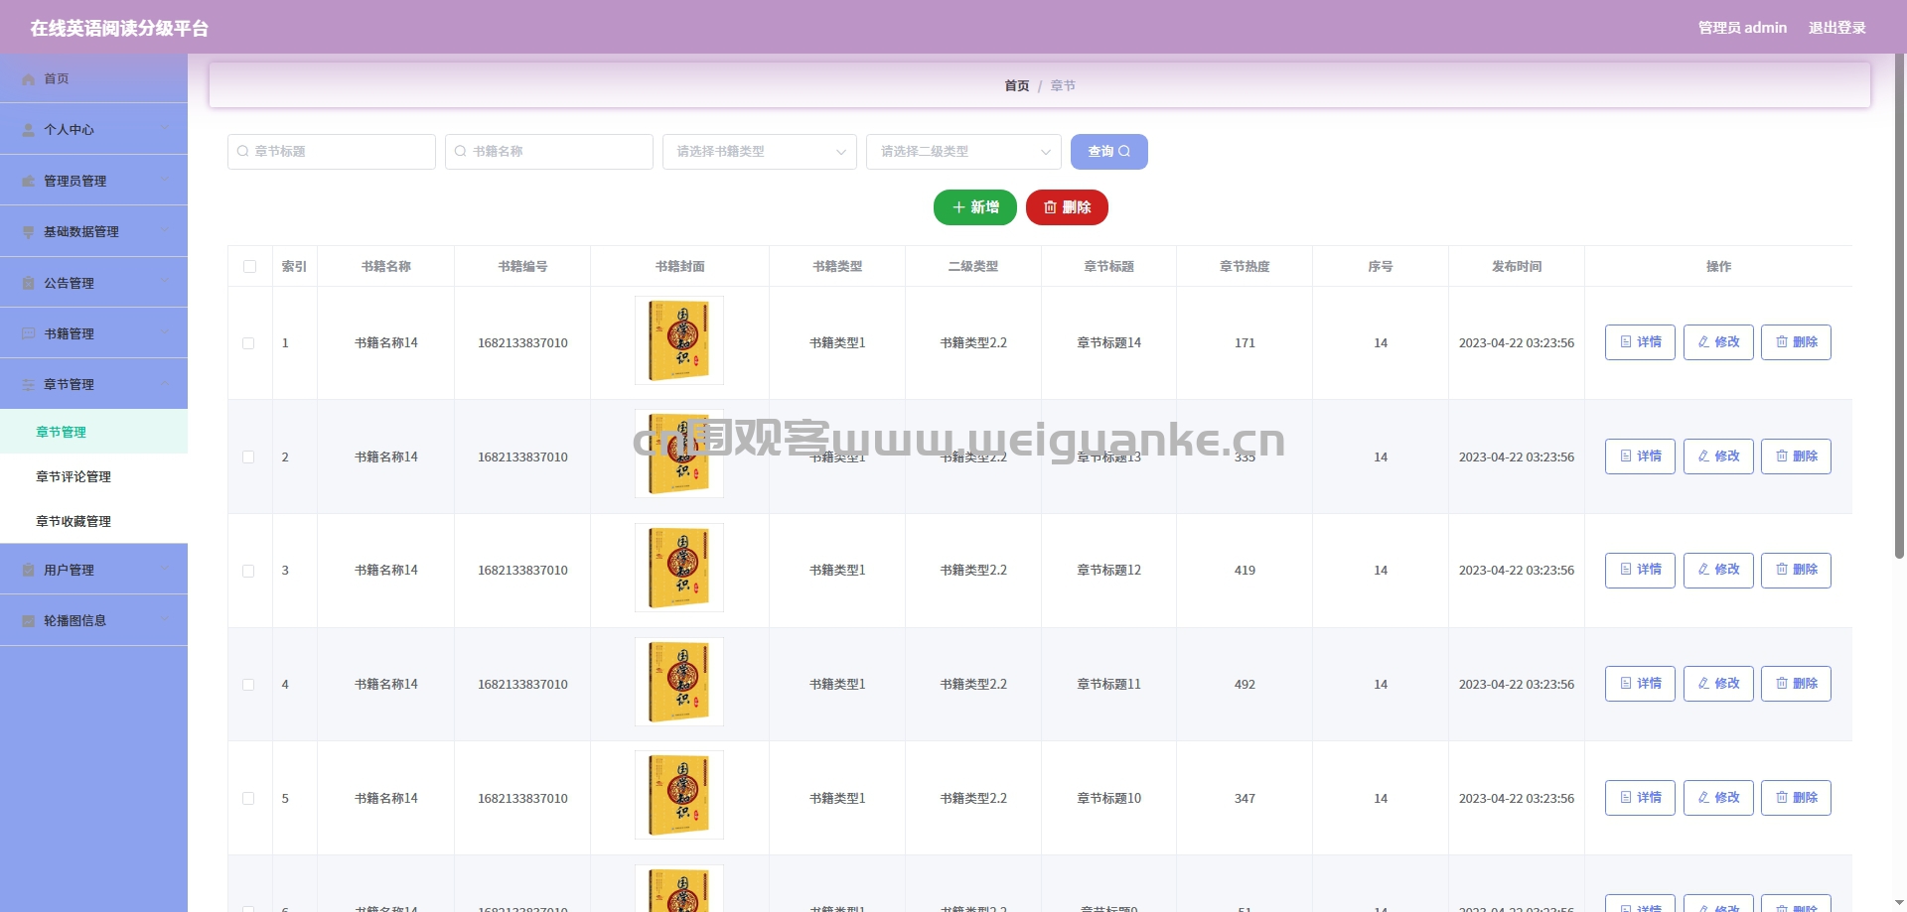
Task: Toggle the select-all checkbox in table header
Action: click(x=249, y=267)
